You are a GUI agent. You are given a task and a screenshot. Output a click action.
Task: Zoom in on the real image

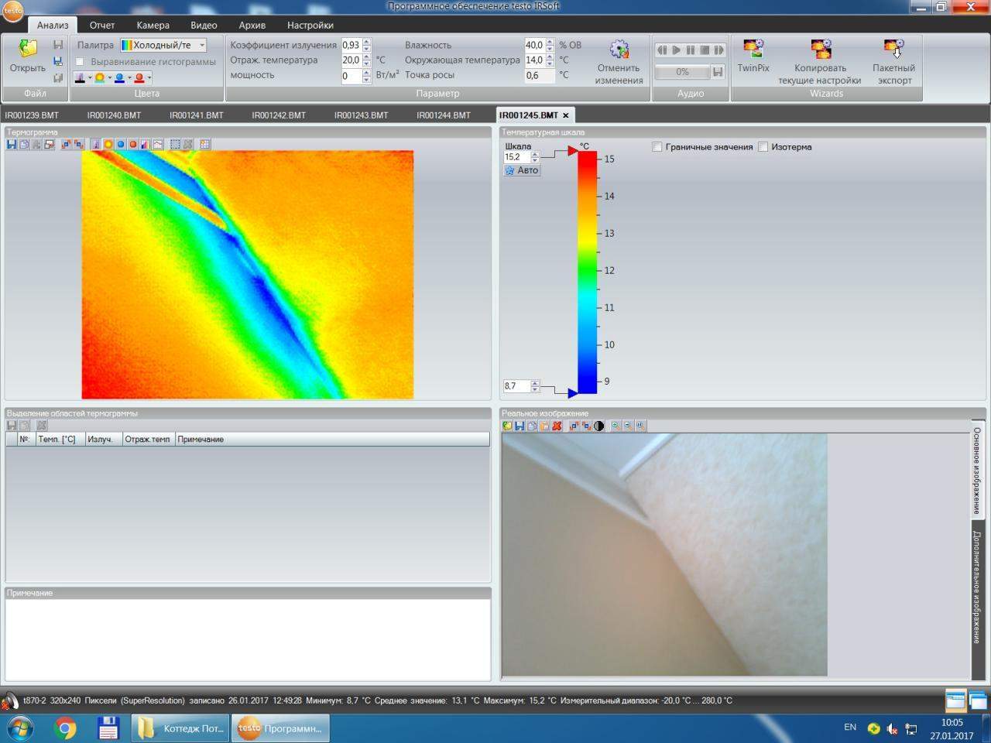[x=616, y=426]
